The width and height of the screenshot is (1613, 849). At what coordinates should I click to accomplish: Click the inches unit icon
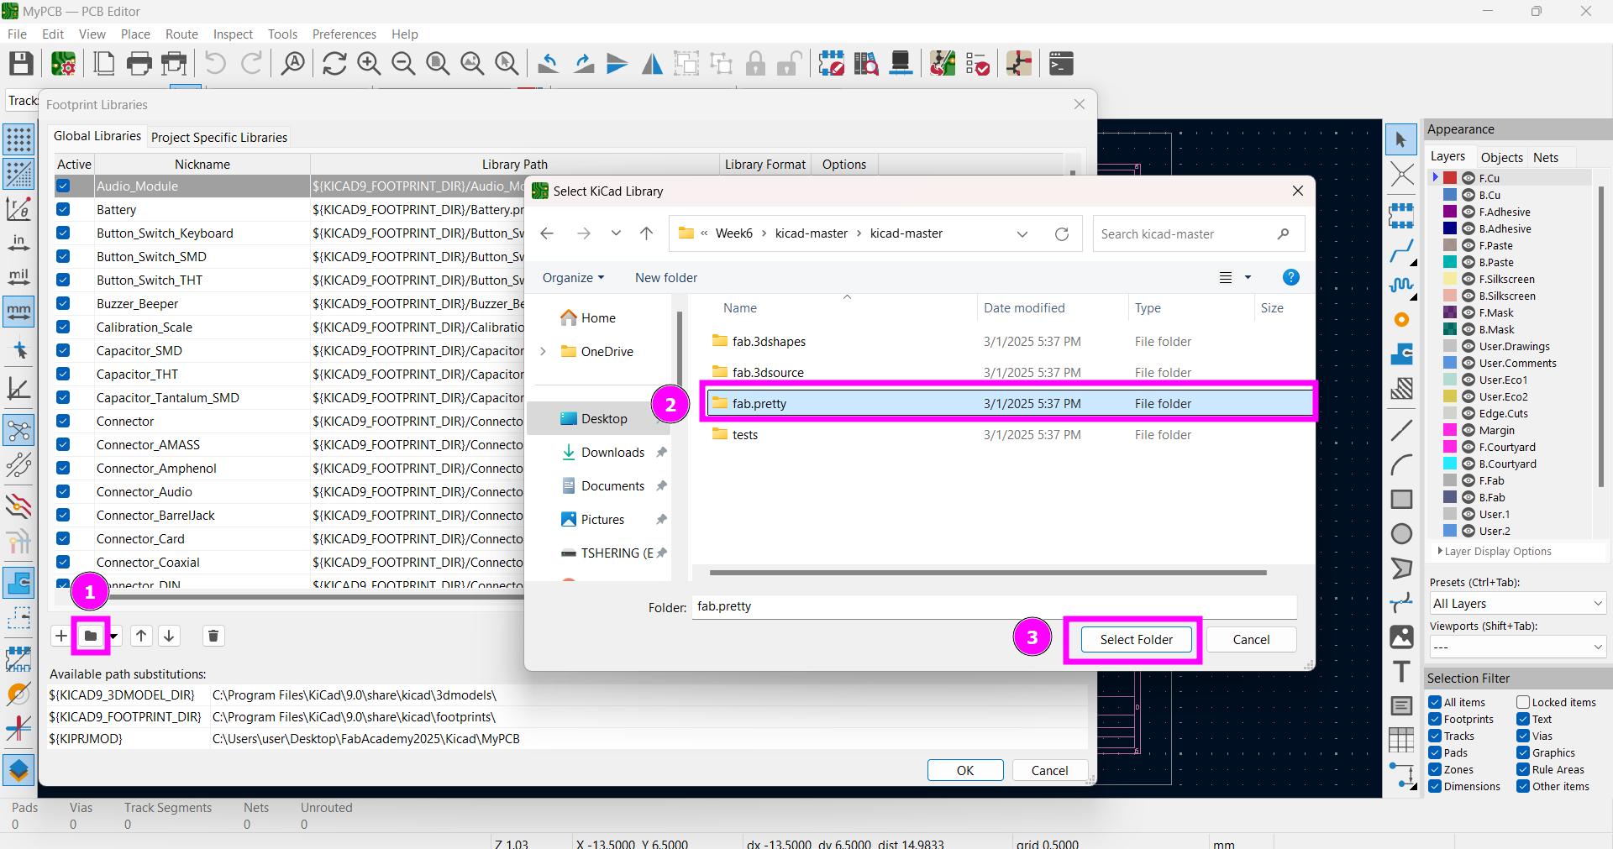(x=18, y=243)
